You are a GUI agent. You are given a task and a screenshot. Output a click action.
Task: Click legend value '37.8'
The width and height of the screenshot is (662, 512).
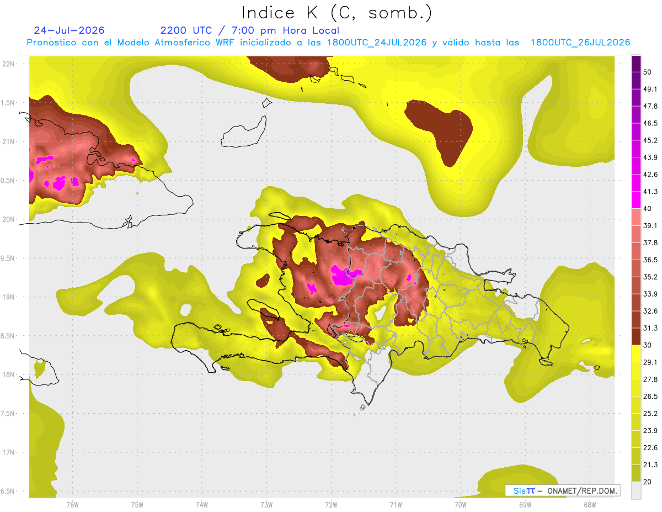[649, 242]
